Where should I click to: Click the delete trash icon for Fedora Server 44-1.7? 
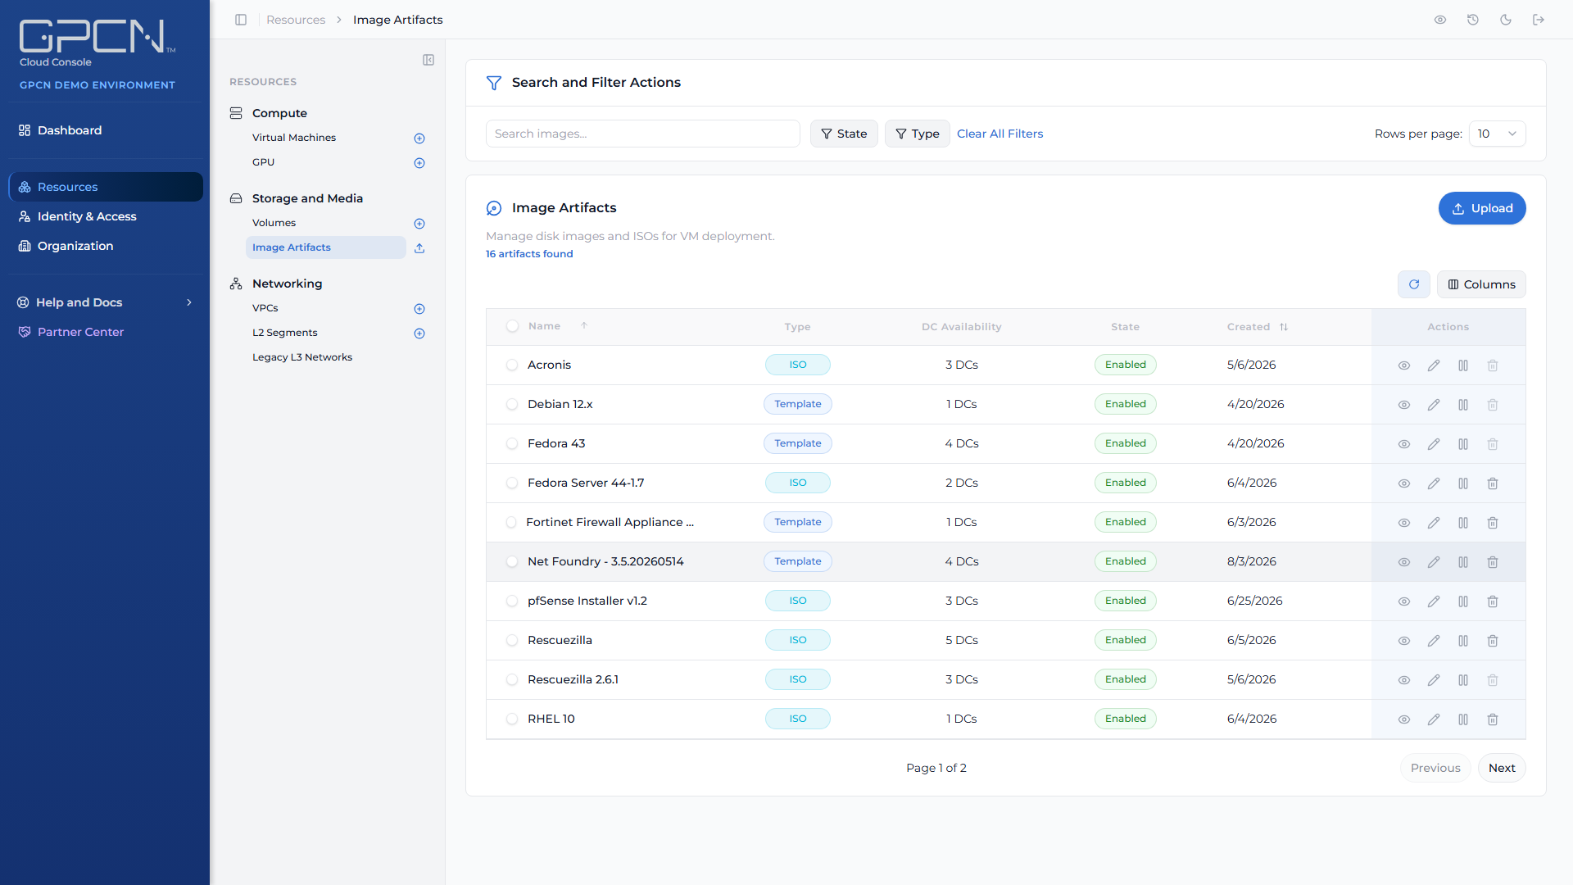1492,483
